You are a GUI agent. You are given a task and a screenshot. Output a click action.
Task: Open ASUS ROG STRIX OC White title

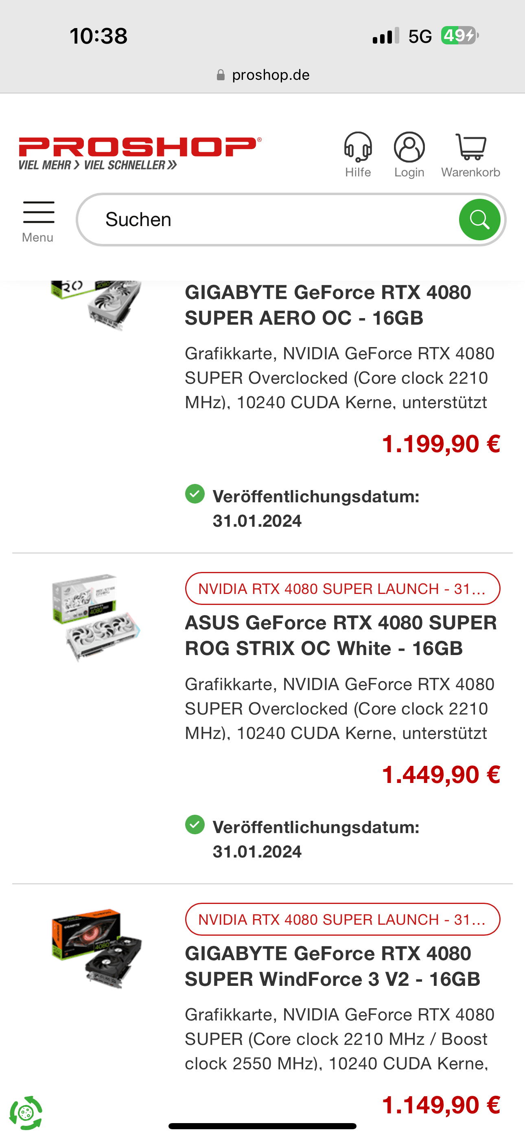tap(341, 635)
